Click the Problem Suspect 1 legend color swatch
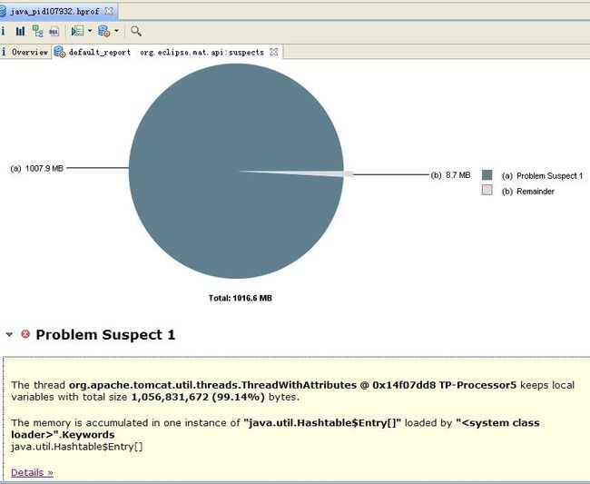This screenshot has width=590, height=484. pyautogui.click(x=487, y=175)
